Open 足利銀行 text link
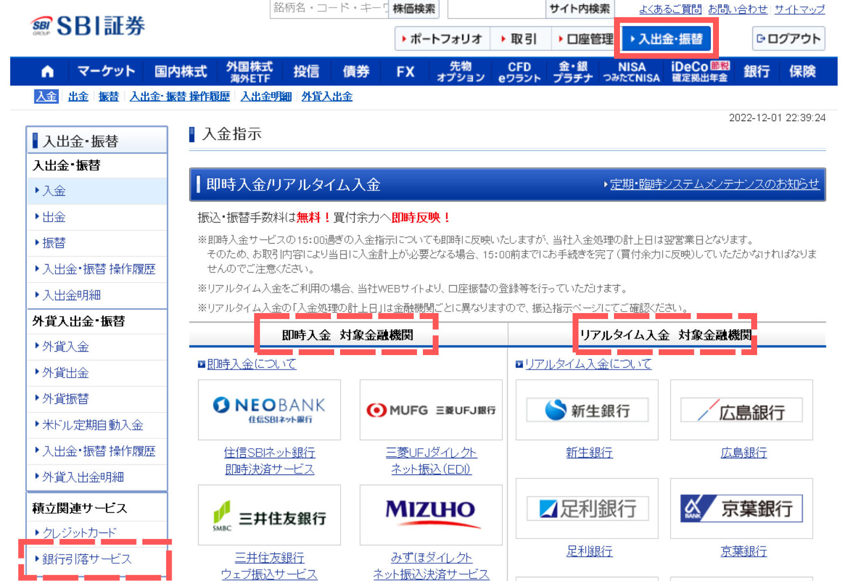This screenshot has width=847, height=581. (x=589, y=551)
